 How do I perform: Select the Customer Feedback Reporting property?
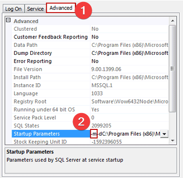50,37
